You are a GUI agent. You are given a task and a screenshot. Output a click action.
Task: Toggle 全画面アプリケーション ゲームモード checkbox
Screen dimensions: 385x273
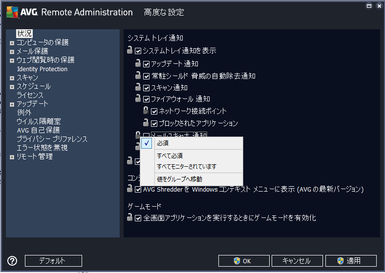(x=138, y=218)
